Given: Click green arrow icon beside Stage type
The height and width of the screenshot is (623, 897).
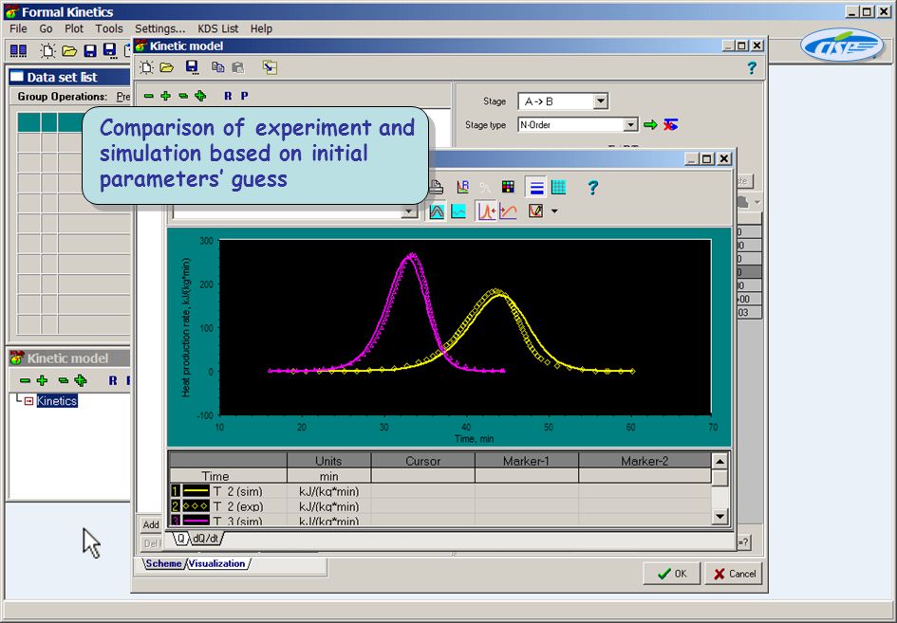Looking at the screenshot, I should coord(650,124).
